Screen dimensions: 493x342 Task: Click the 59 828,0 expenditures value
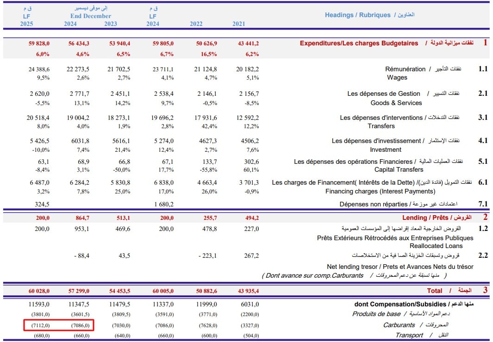tap(39, 44)
